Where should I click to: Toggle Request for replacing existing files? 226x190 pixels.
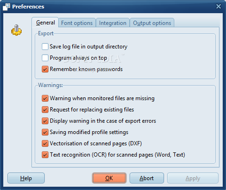click(45, 110)
